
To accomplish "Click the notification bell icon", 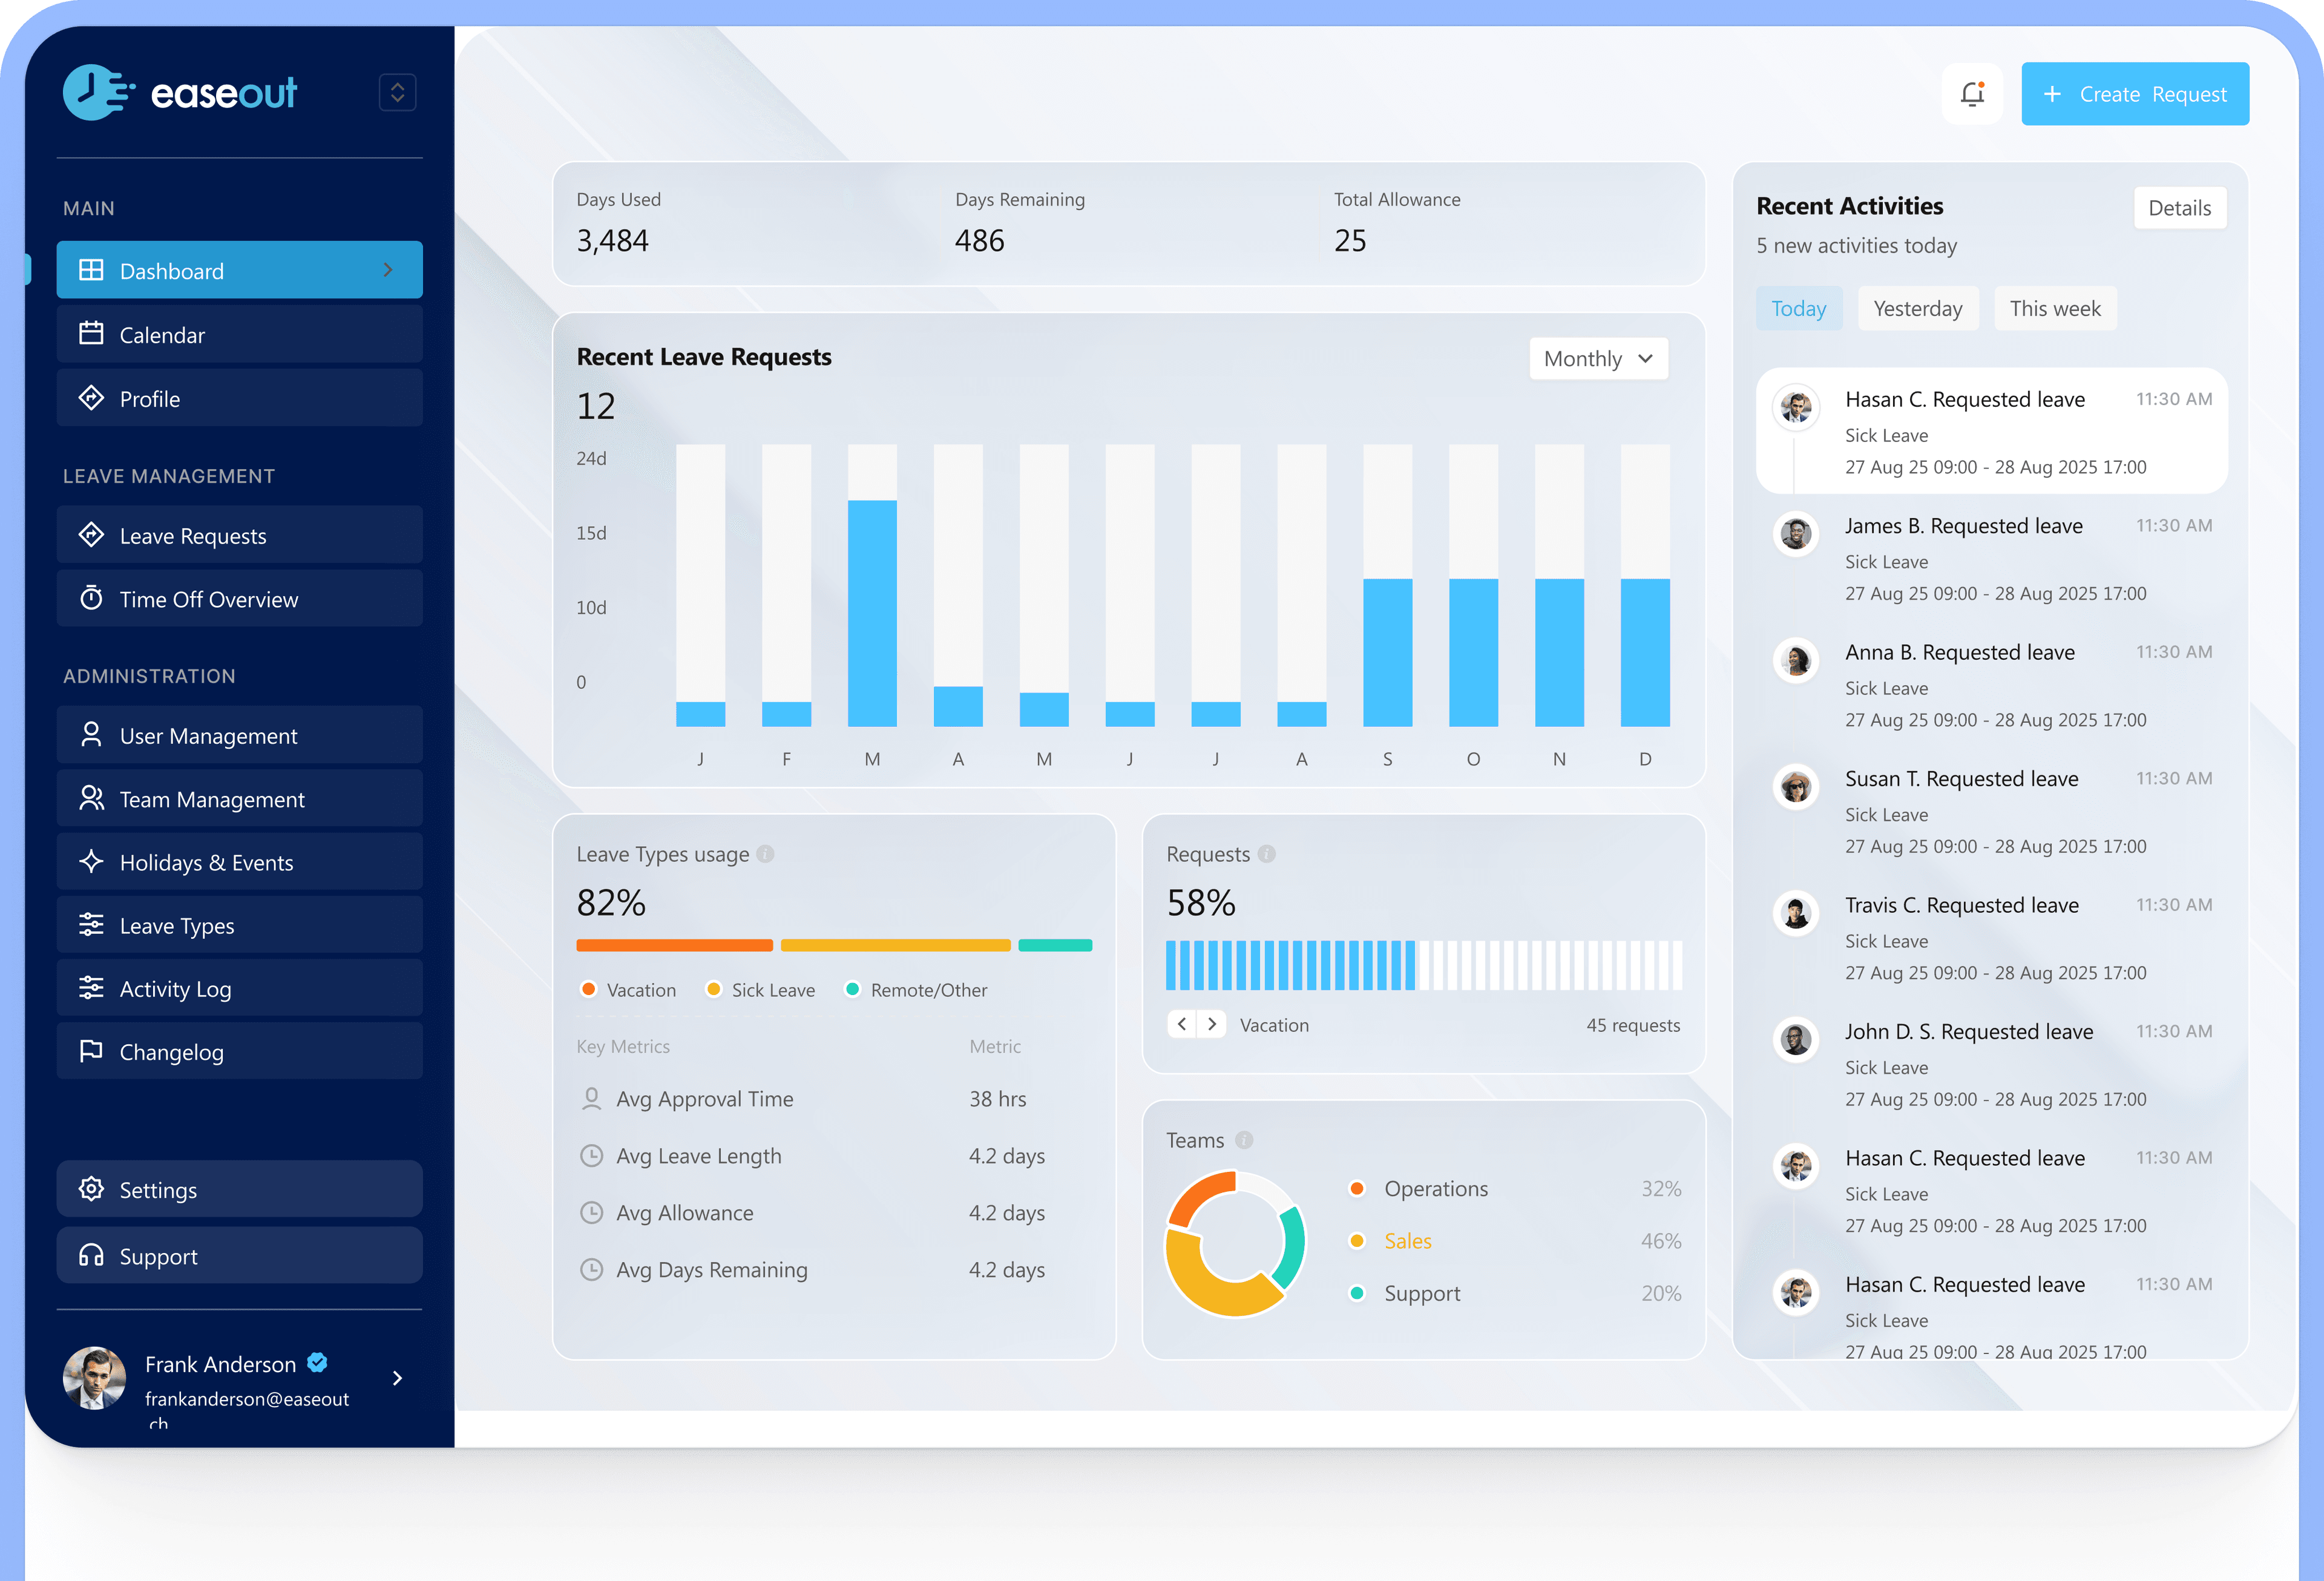I will [x=1972, y=93].
